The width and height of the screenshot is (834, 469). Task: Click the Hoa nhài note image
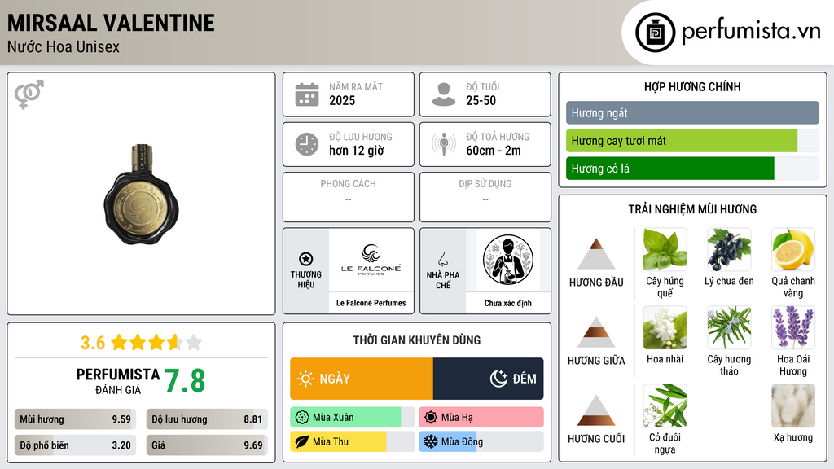[665, 327]
